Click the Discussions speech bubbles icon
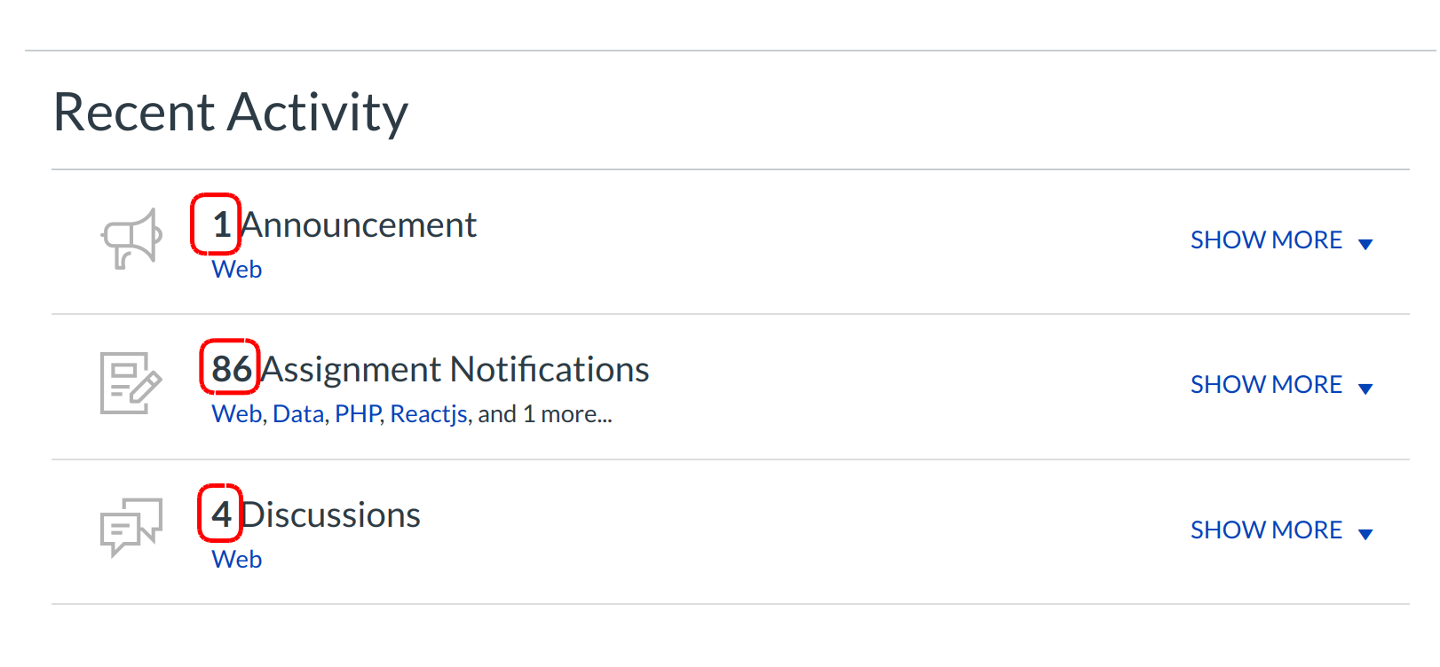 131,527
